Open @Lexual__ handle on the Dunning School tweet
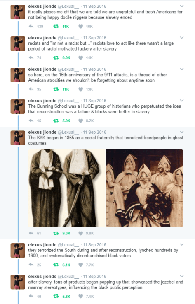Image resolution: width=195 pixels, height=304 pixels. click(68, 101)
